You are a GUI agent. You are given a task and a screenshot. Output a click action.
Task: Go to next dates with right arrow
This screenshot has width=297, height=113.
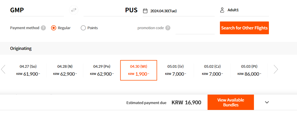click(276, 69)
